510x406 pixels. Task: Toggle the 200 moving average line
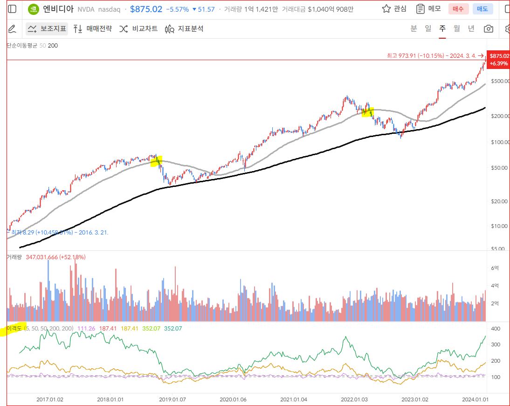(53, 46)
